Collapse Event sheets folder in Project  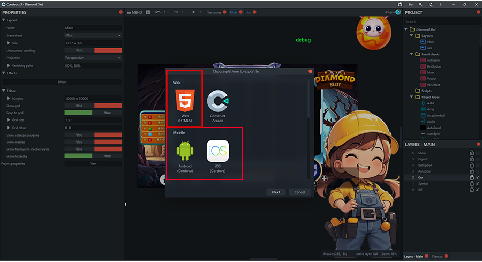click(412, 54)
